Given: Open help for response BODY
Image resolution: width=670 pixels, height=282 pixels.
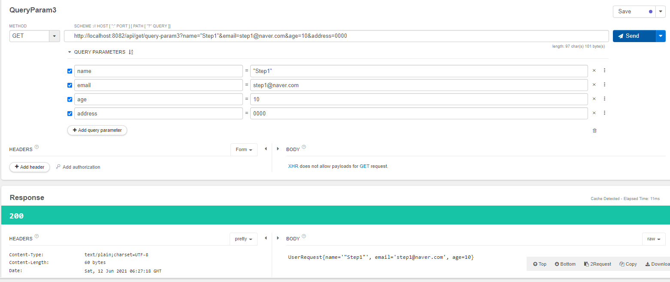Looking at the screenshot, I should (304, 236).
